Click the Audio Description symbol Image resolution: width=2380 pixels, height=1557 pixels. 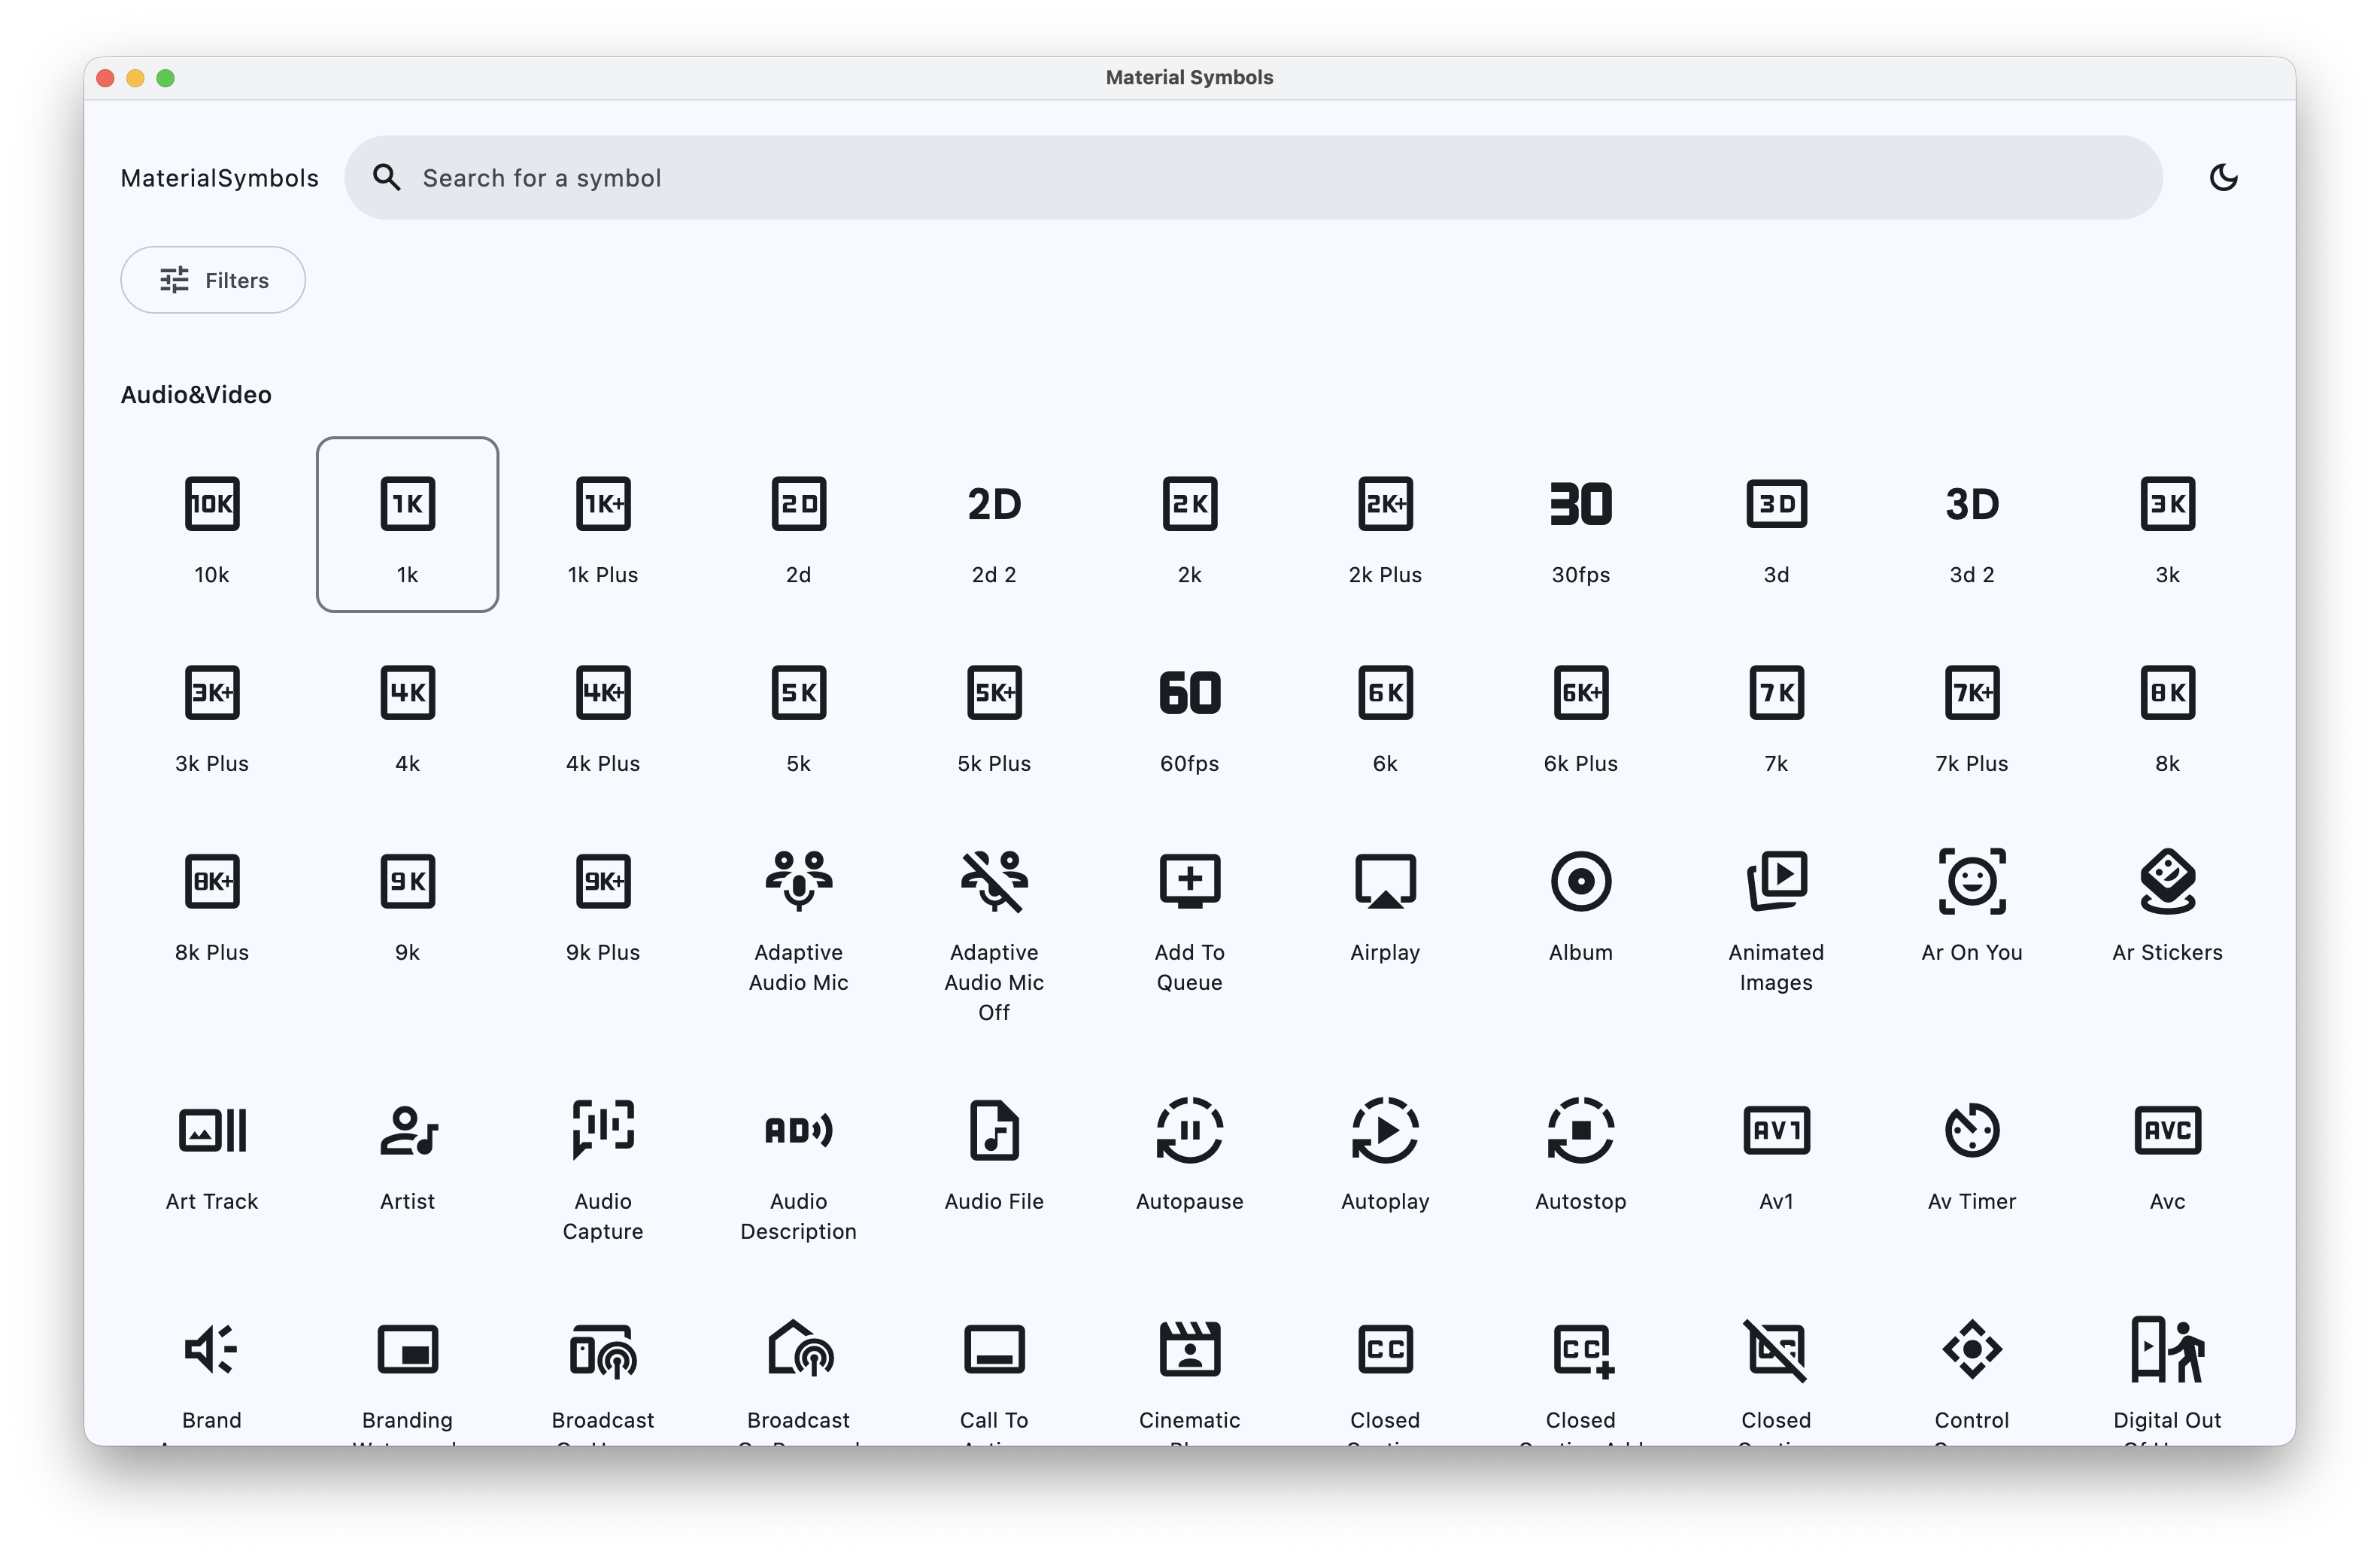click(x=798, y=1130)
